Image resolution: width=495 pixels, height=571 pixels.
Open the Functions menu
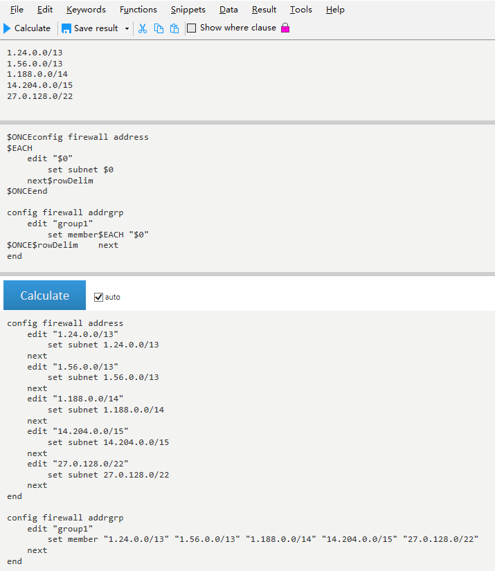138,10
